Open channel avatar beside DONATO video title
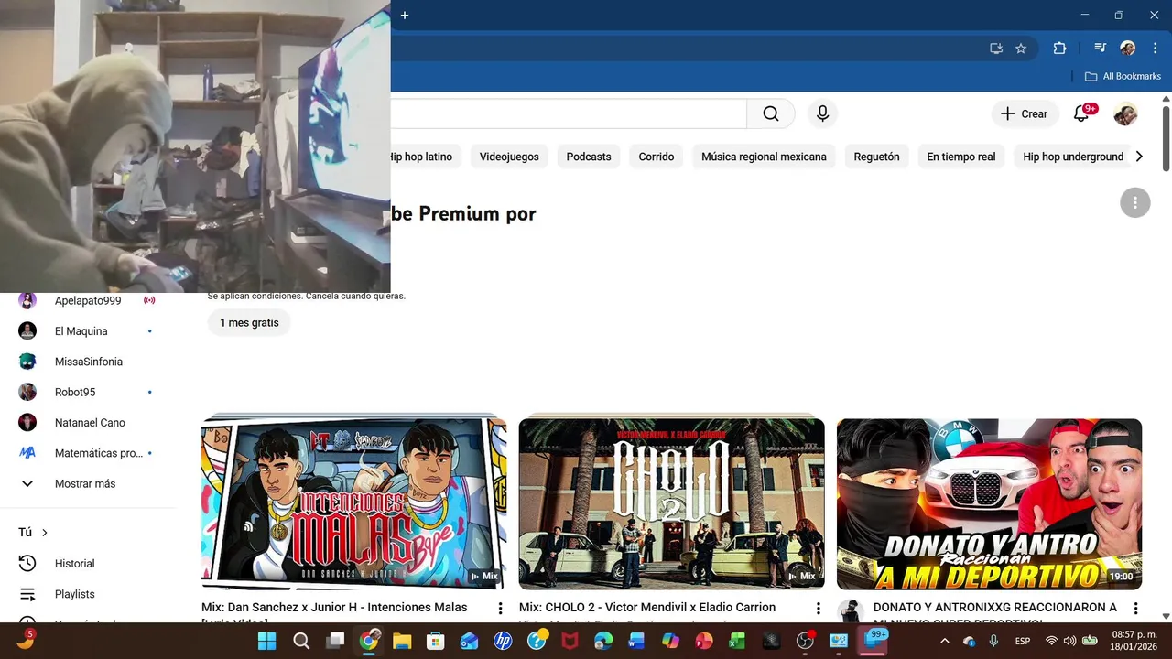This screenshot has width=1172, height=659. click(x=851, y=611)
